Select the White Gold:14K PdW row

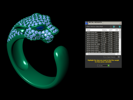coord(102,52)
